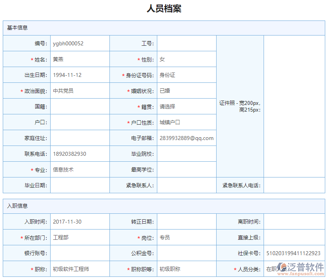
Task: Open the 户口性质 selector showing 城镇户口
Action: coord(186,122)
